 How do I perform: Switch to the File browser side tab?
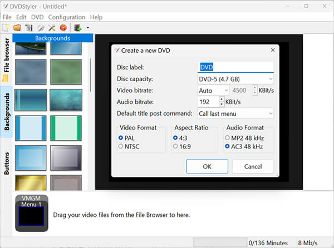point(6,60)
